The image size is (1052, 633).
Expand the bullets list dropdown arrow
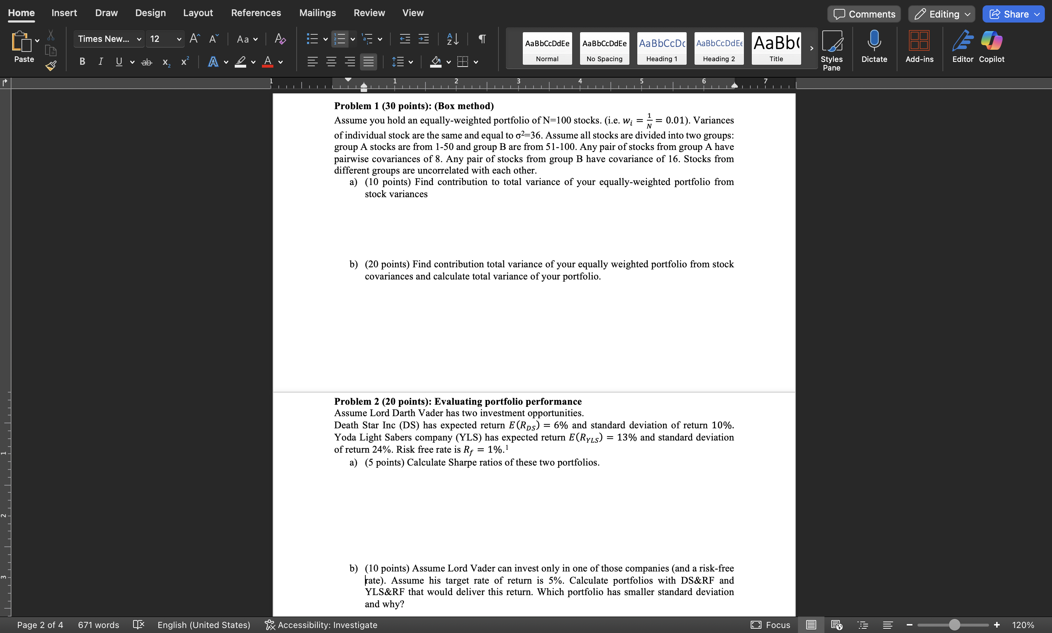pyautogui.click(x=325, y=39)
